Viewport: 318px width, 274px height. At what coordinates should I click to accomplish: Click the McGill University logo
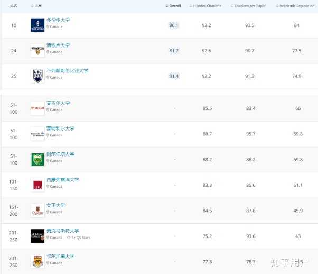(x=38, y=108)
